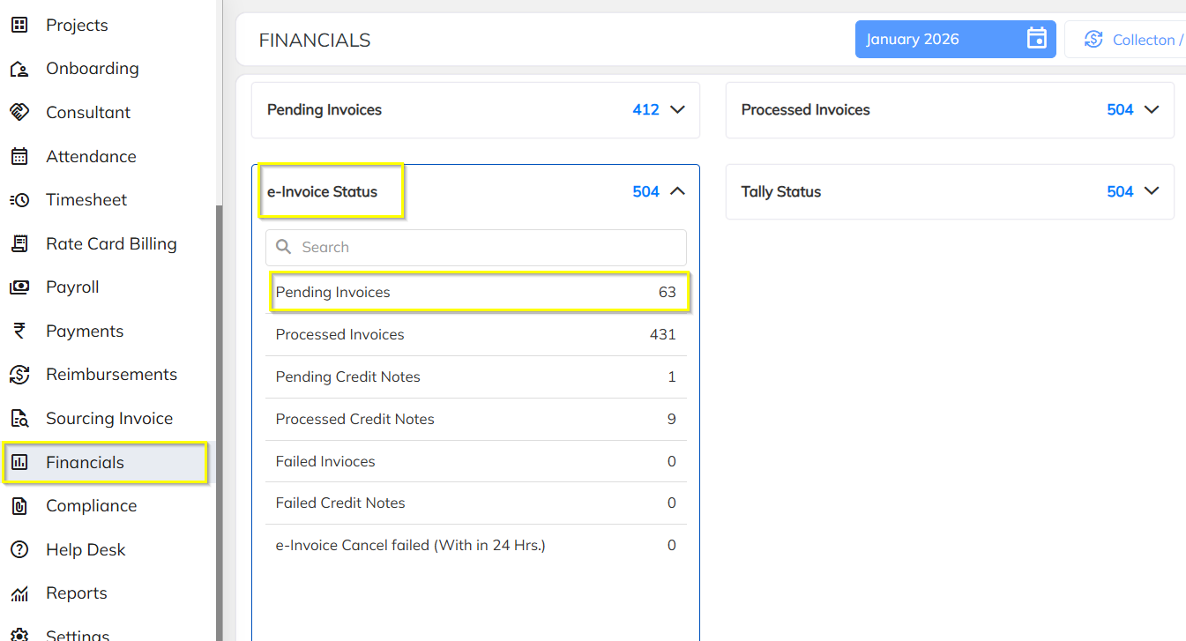Image resolution: width=1186 pixels, height=641 pixels.
Task: Click the Projects grid icon in sidebar
Action: 19,25
